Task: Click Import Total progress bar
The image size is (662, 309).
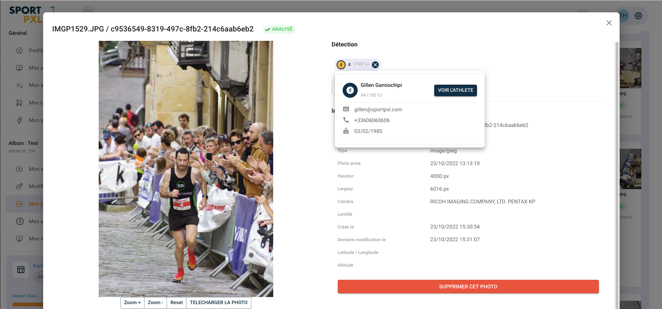Action: 28,305
